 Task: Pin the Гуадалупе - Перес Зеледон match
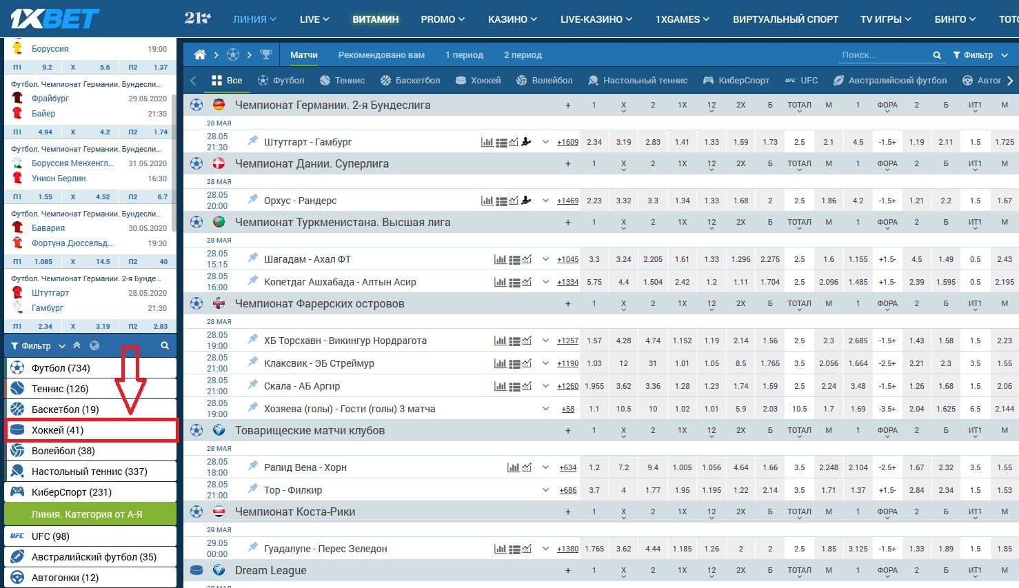click(x=253, y=547)
